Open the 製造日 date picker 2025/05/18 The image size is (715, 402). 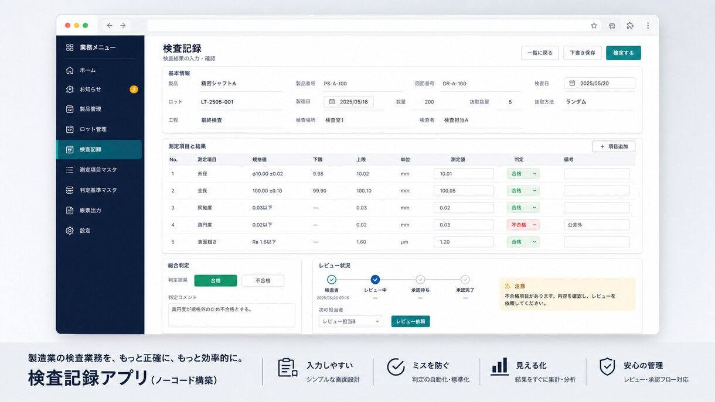tap(349, 102)
